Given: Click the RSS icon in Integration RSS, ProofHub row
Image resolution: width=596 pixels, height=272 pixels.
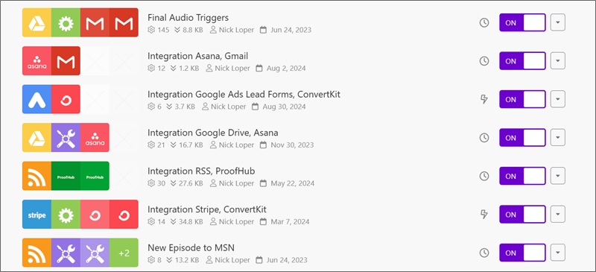Looking at the screenshot, I should coord(37,176).
